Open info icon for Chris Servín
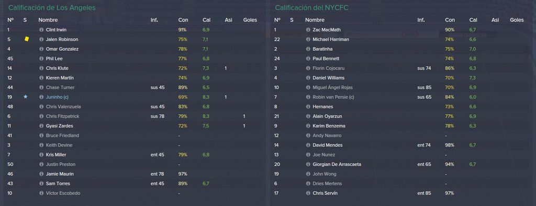This screenshot has width=536, height=206. (308, 193)
